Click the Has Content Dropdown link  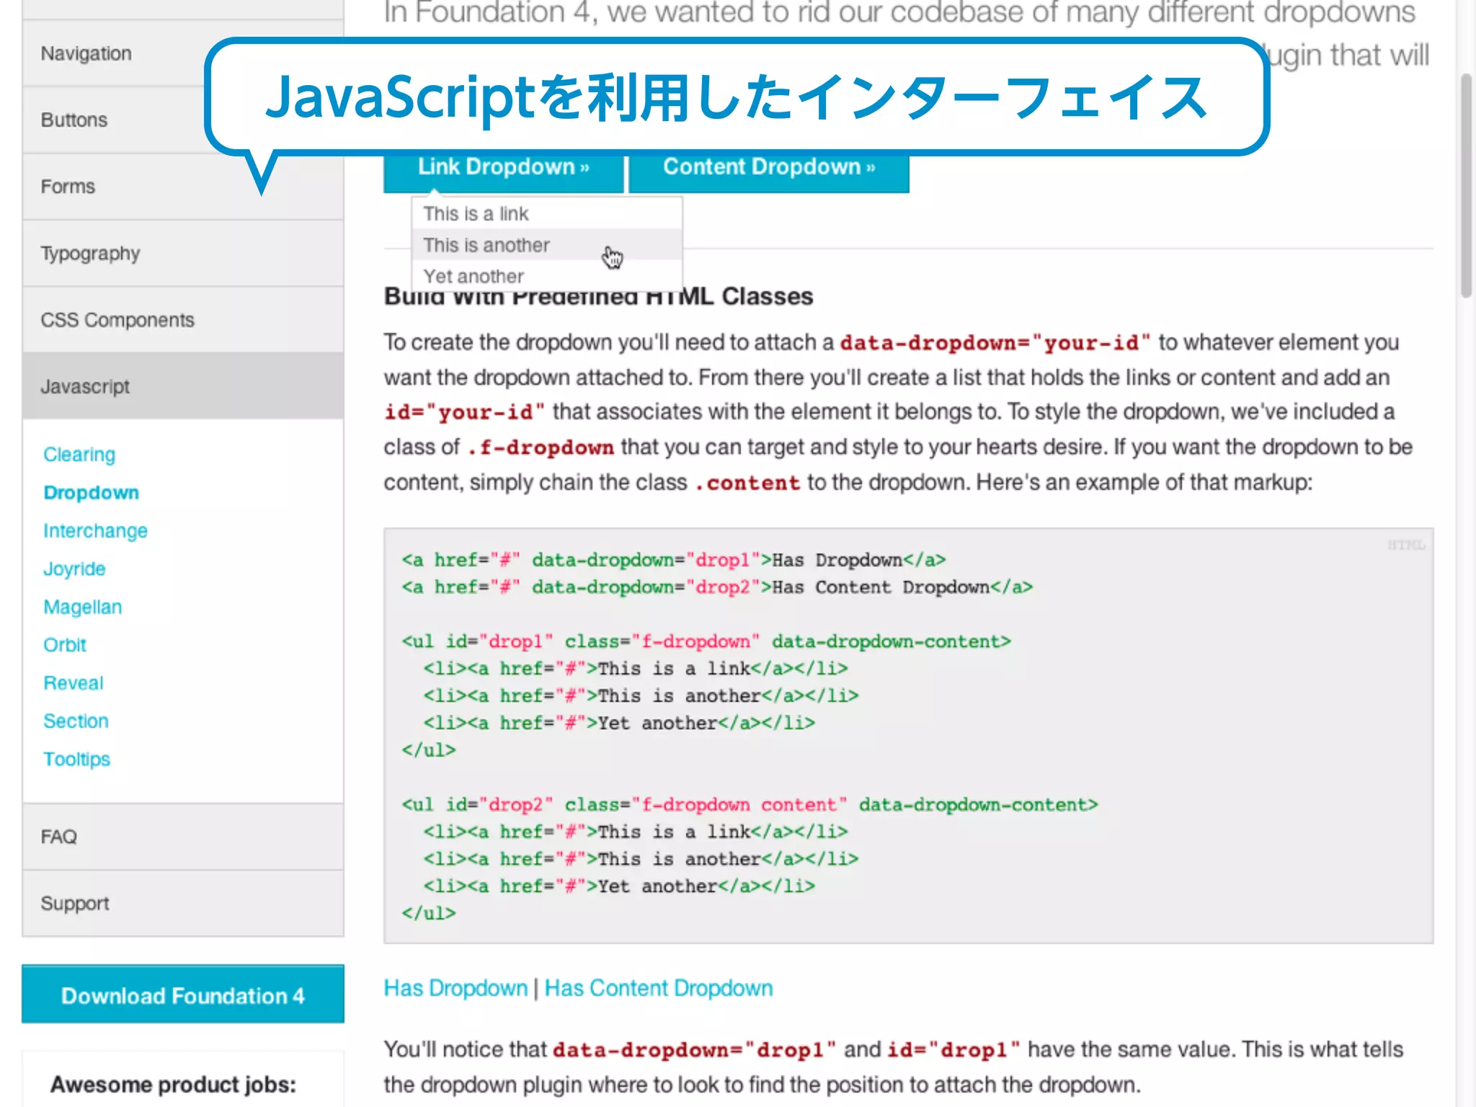pyautogui.click(x=659, y=988)
